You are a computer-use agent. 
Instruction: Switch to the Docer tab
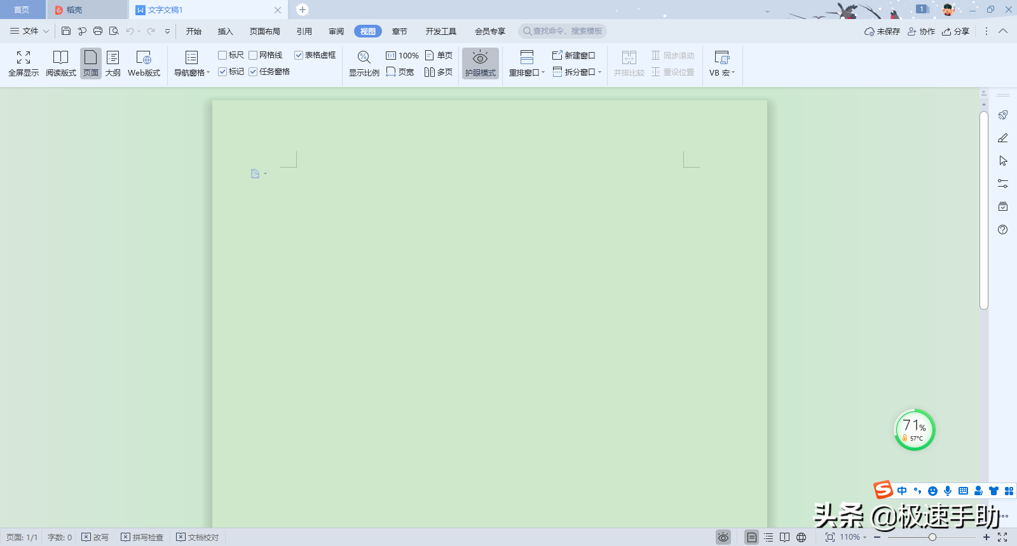pyautogui.click(x=87, y=10)
